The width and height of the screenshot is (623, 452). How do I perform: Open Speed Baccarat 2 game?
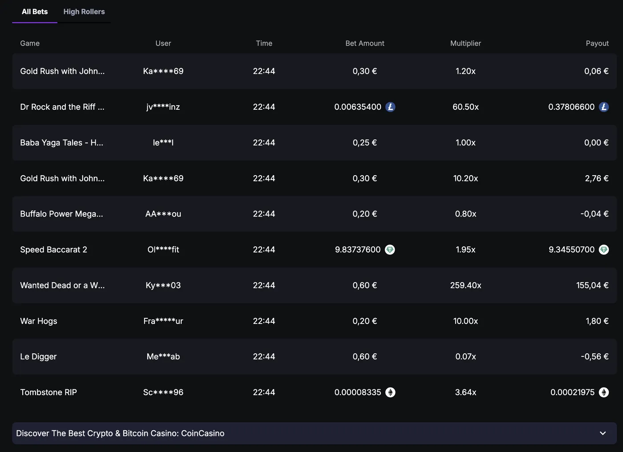point(53,250)
